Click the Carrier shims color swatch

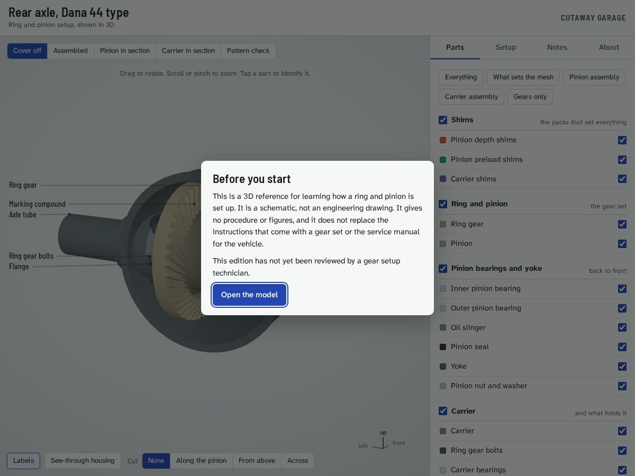443,179
